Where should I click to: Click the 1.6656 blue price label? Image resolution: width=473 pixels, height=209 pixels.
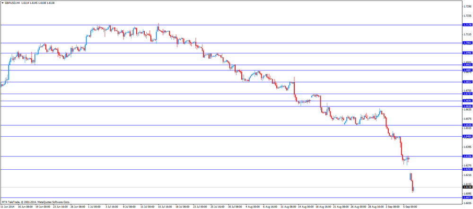[x=467, y=106]
